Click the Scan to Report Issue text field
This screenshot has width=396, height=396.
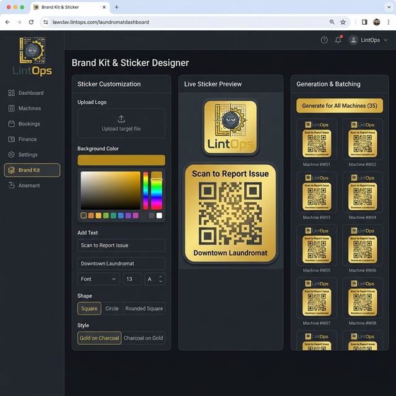121,245
